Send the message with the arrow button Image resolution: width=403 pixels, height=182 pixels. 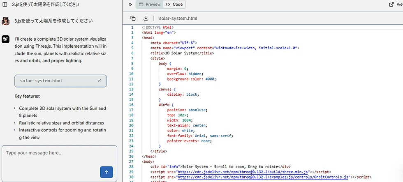(107, 172)
